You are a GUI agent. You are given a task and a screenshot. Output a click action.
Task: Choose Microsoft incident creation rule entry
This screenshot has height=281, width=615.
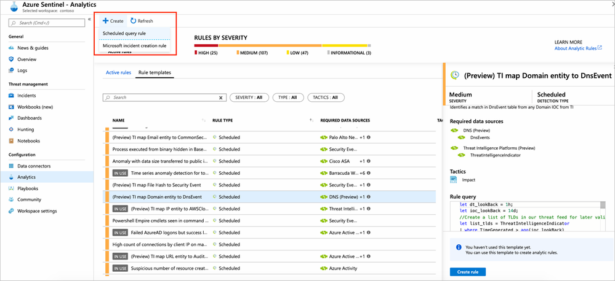[135, 46]
